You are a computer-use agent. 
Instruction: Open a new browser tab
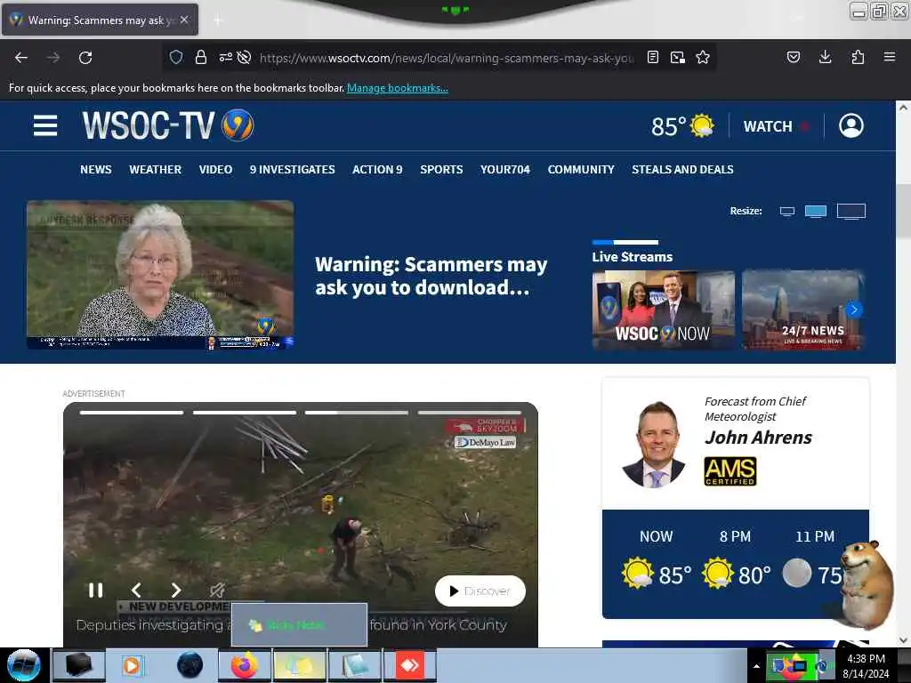point(218,20)
